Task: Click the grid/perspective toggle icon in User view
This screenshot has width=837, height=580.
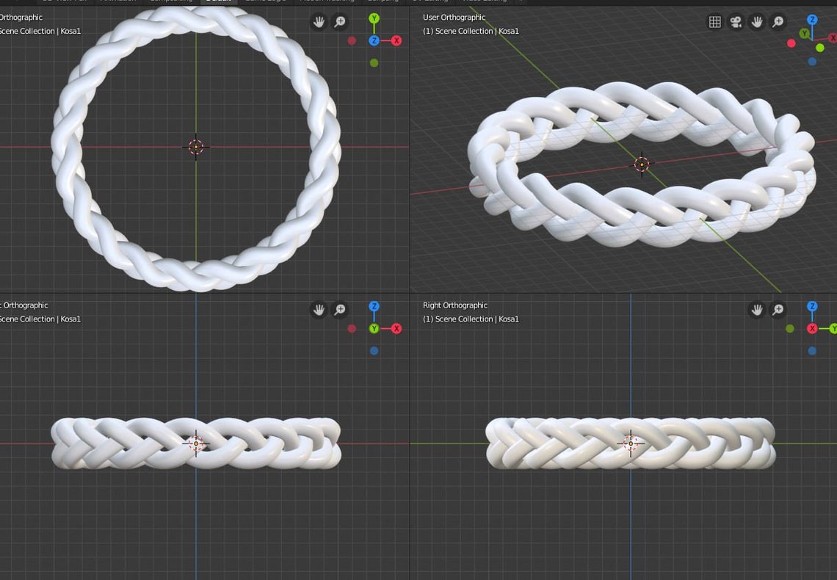Action: point(714,21)
